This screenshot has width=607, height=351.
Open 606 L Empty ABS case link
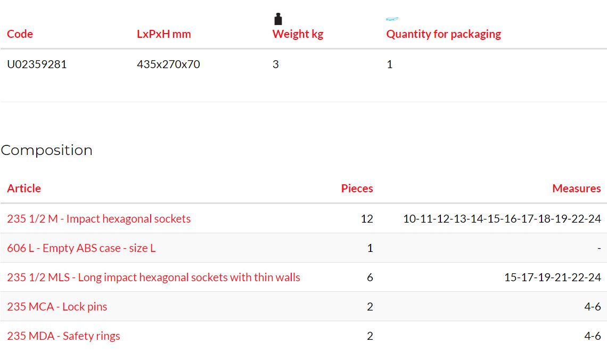[x=81, y=248]
